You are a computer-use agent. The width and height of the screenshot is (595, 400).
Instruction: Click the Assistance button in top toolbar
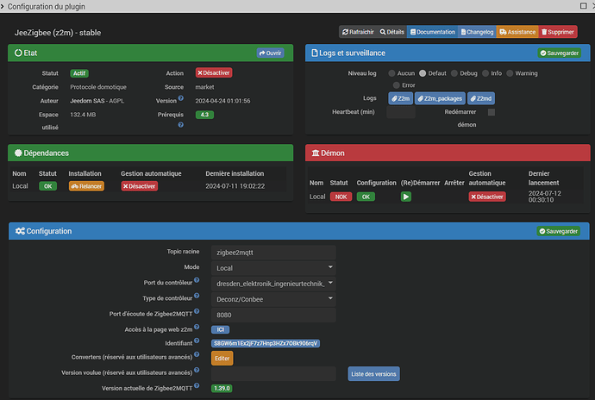517,32
